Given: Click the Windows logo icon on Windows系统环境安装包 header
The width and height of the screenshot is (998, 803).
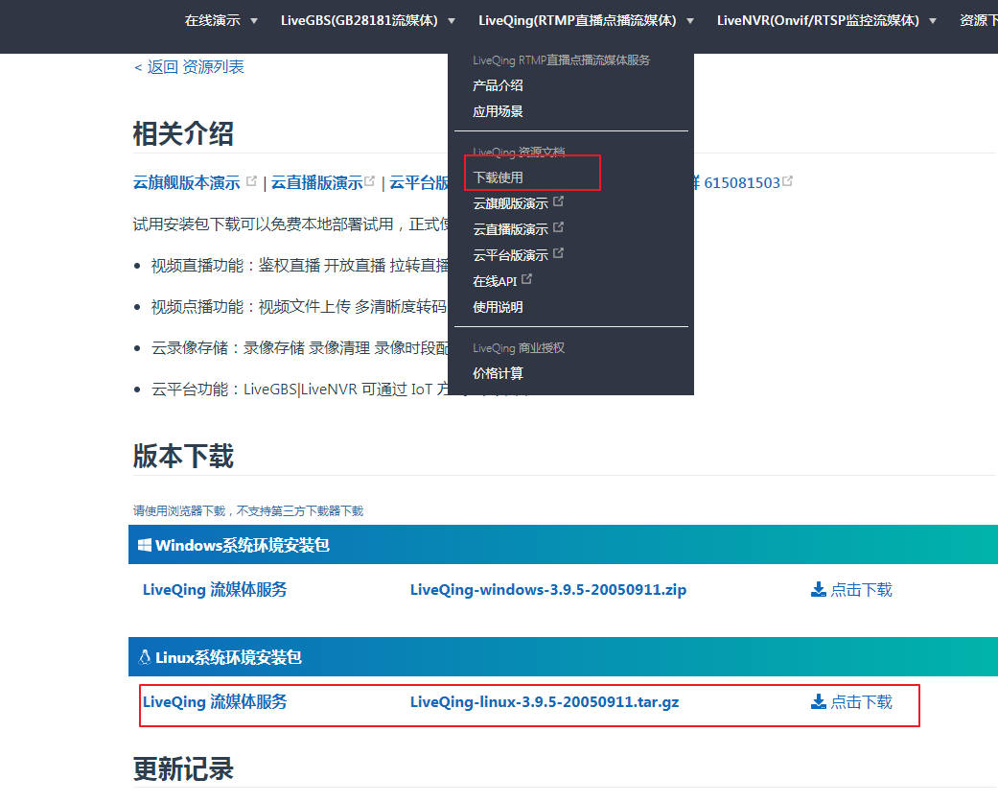Looking at the screenshot, I should tap(144, 543).
